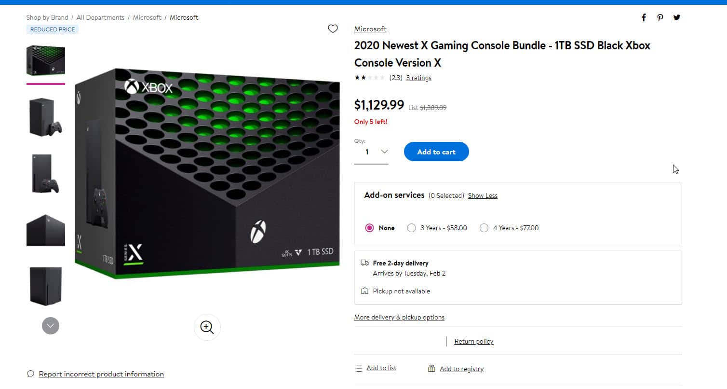Open the Return policy link

[473, 341]
